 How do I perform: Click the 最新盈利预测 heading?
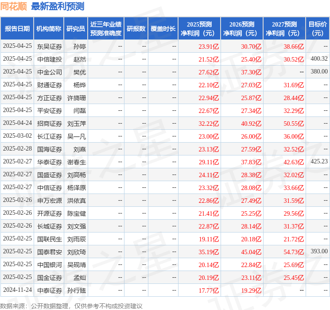58,6
